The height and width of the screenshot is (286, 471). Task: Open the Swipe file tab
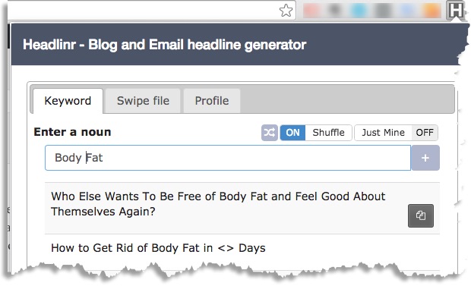pyautogui.click(x=143, y=101)
